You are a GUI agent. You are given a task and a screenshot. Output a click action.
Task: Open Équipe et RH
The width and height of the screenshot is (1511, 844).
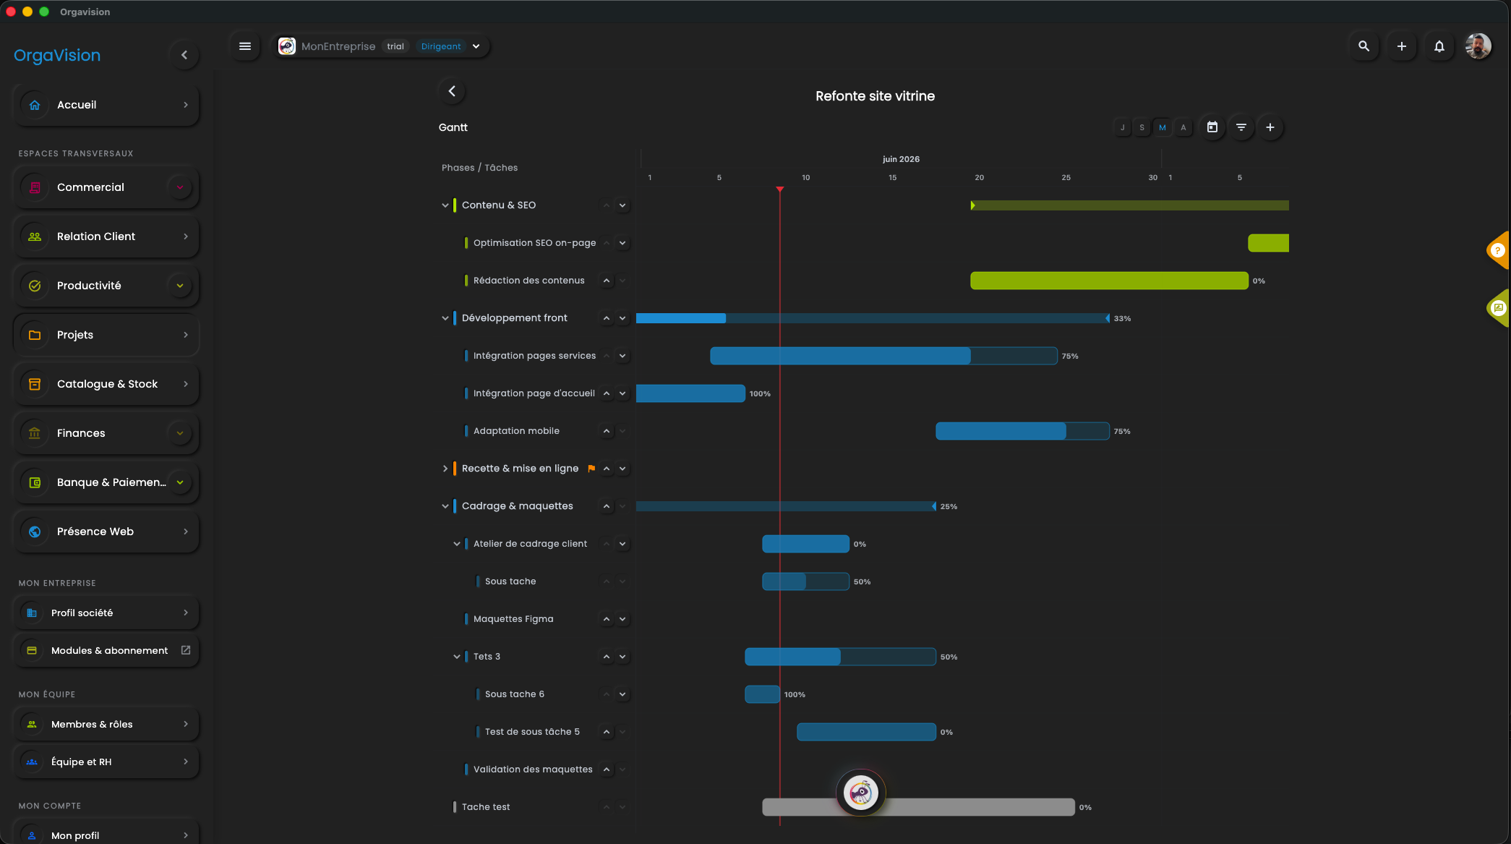click(106, 762)
